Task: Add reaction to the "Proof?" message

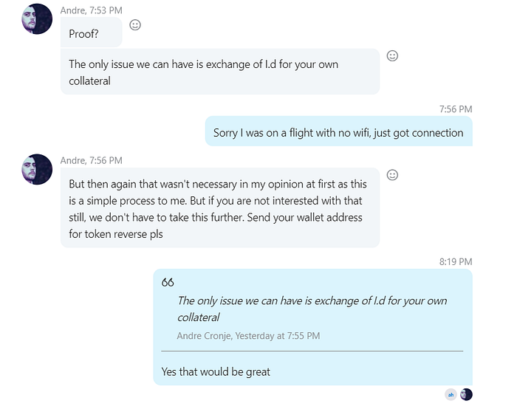Action: (x=135, y=25)
